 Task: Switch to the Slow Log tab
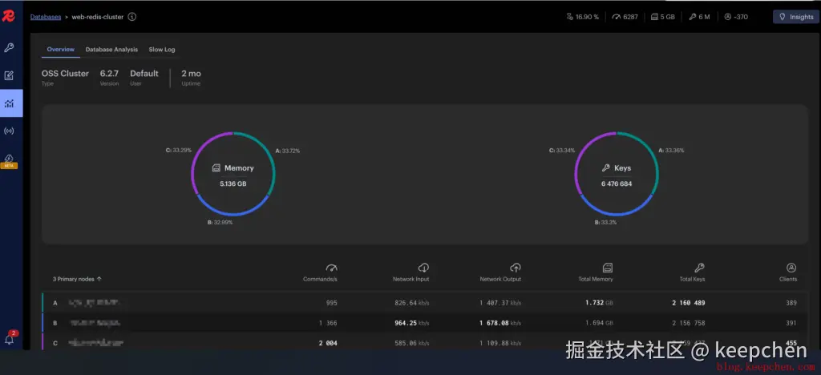(162, 49)
